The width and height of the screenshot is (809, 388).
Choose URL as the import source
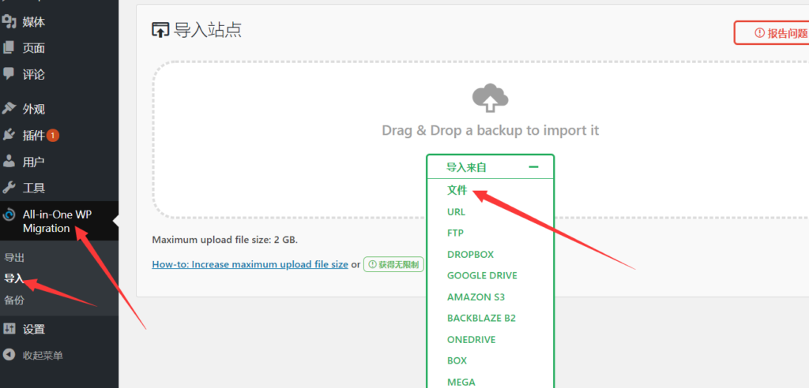[x=456, y=211]
